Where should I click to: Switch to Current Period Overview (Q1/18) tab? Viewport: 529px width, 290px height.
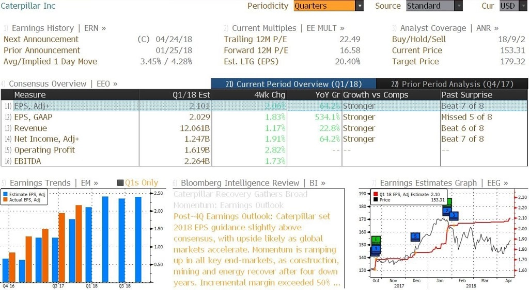tap(293, 84)
